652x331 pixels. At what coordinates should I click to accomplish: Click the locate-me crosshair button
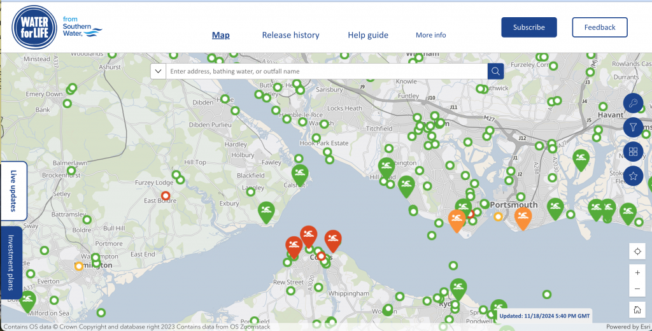[637, 251]
